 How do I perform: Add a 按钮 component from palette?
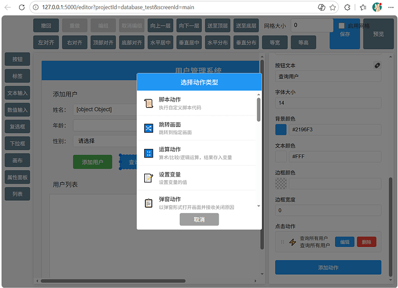[17, 59]
